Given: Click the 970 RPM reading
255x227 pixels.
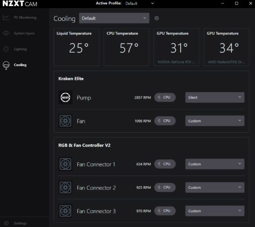Looking at the screenshot, I should [144, 211].
